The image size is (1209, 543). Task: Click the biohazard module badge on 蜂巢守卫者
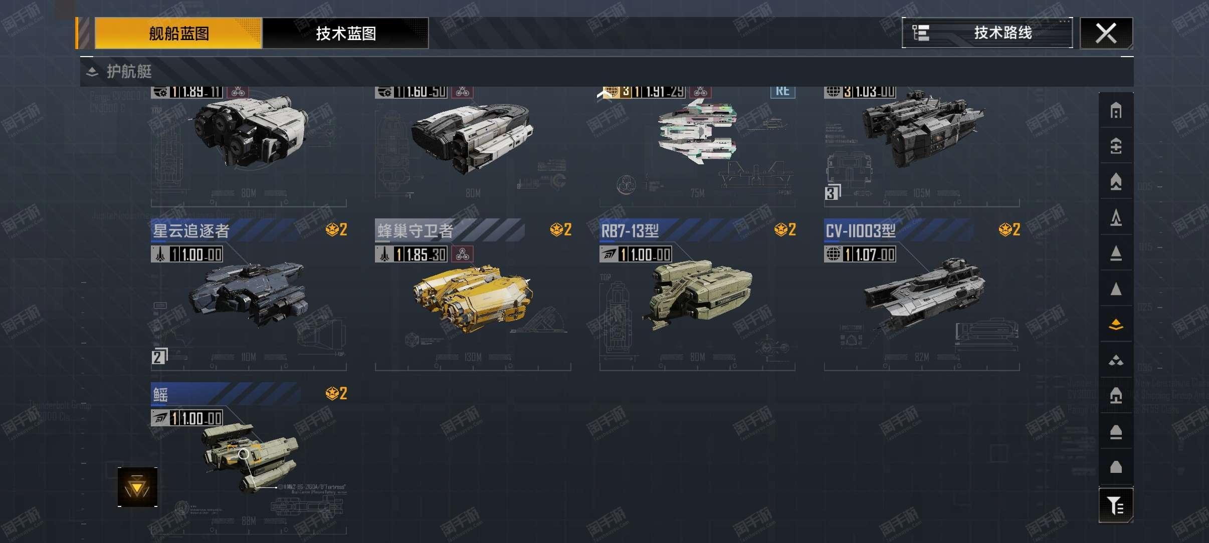pyautogui.click(x=462, y=254)
